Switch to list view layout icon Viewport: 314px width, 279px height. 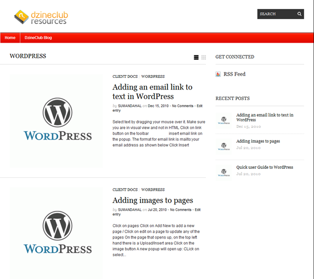(196, 58)
